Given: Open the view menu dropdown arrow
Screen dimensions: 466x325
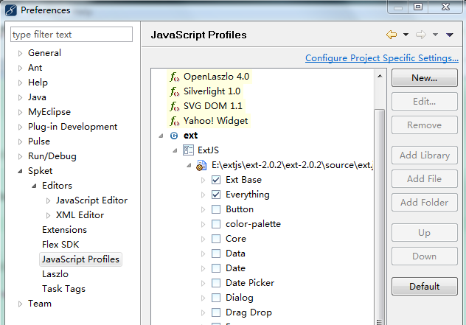Looking at the screenshot, I should click(450, 35).
